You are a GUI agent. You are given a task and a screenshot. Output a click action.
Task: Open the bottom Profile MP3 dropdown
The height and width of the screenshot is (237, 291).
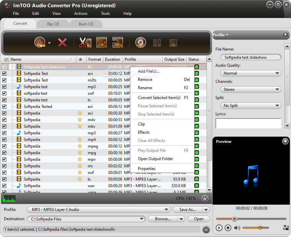[x=99, y=210]
